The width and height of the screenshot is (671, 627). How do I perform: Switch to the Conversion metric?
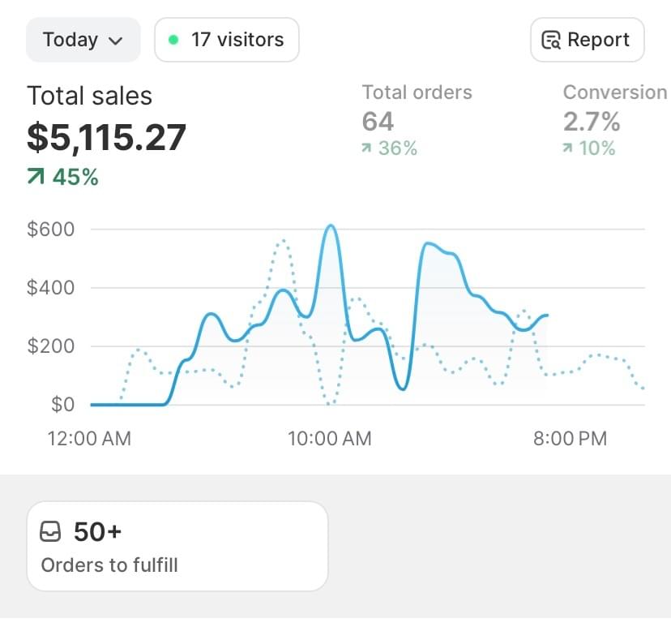(615, 92)
